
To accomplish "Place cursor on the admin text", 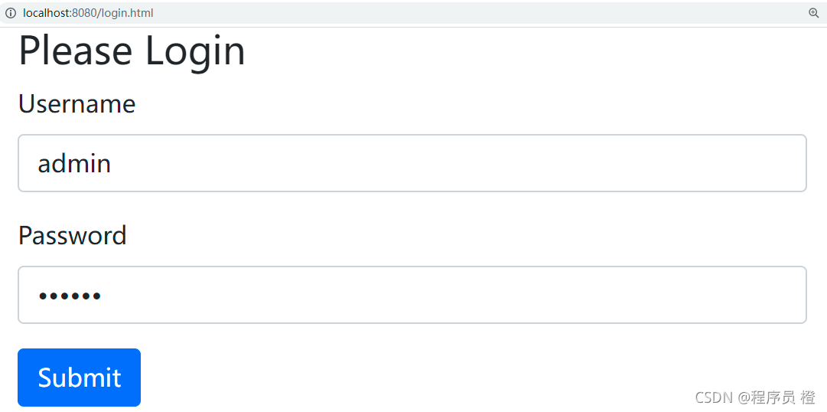I will (74, 164).
